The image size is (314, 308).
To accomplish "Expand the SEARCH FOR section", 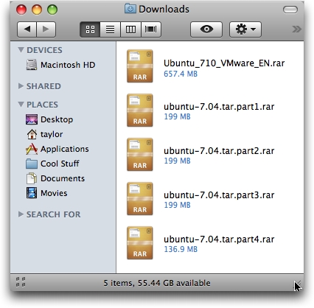I will click(x=21, y=214).
